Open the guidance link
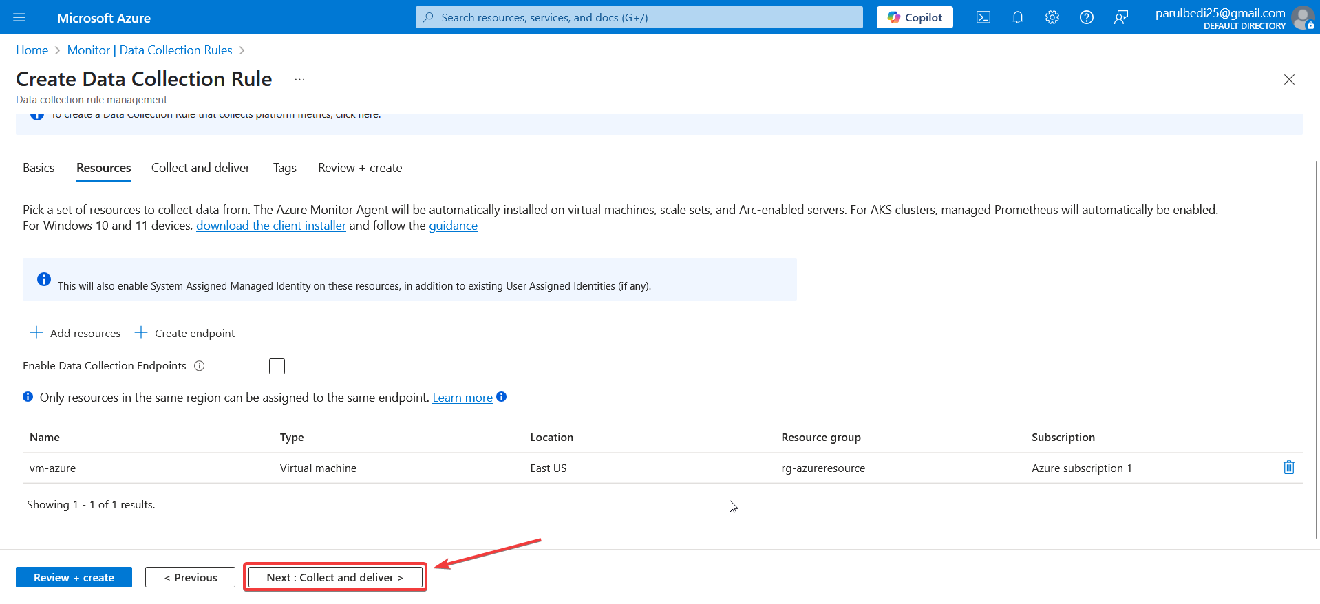 (x=453, y=226)
